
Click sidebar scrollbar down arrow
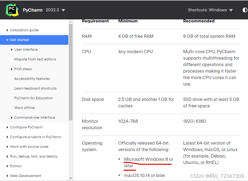(x=71, y=178)
